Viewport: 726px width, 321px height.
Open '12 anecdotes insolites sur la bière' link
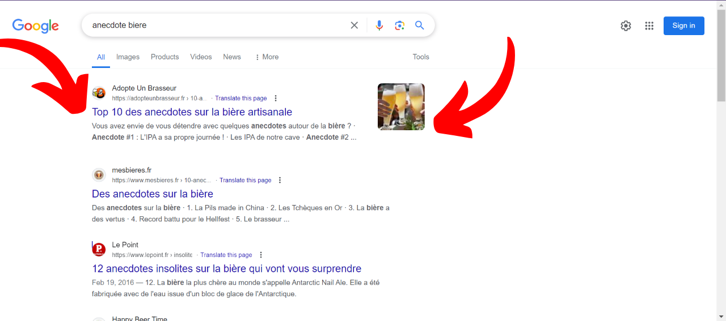(x=226, y=268)
